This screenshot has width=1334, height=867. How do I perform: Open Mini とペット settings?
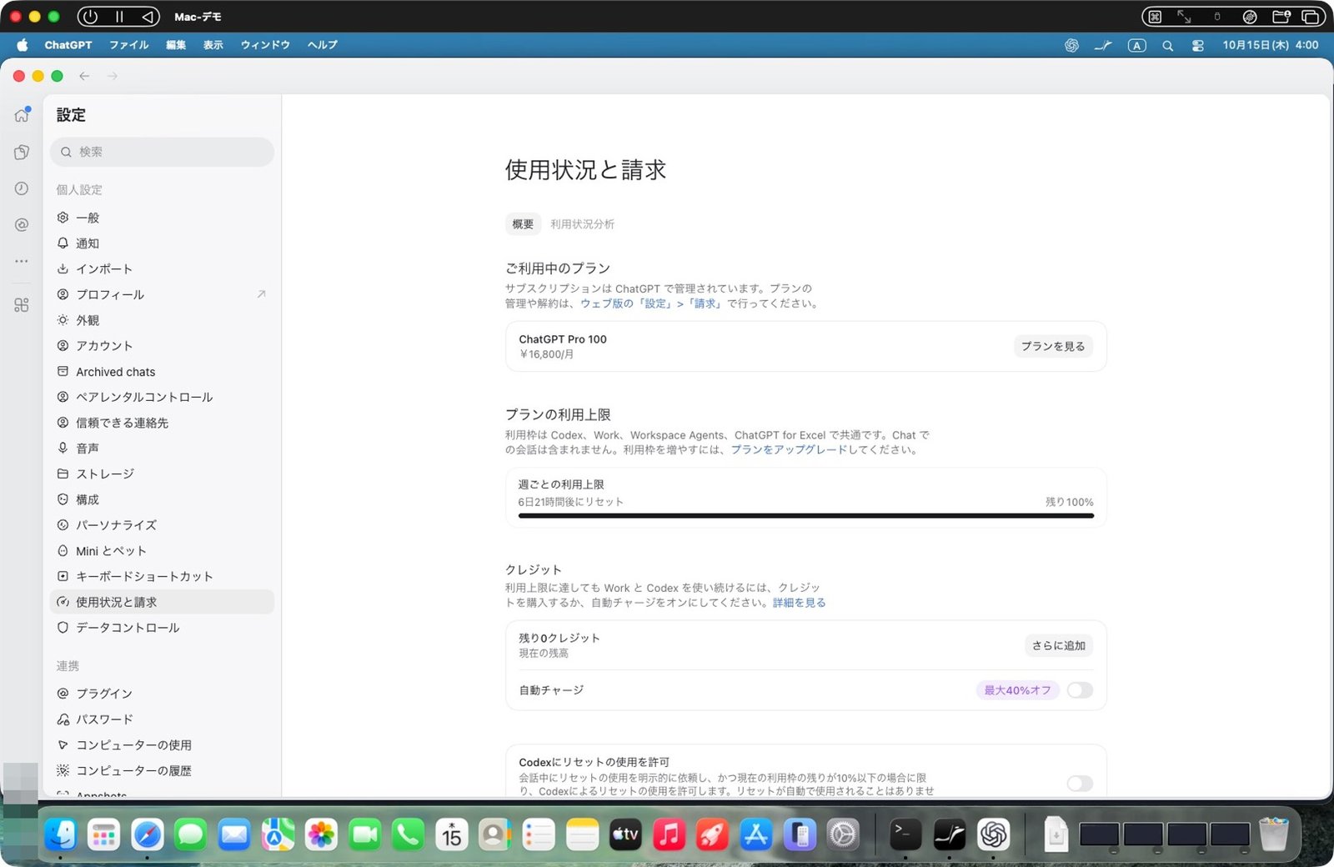coord(162,551)
